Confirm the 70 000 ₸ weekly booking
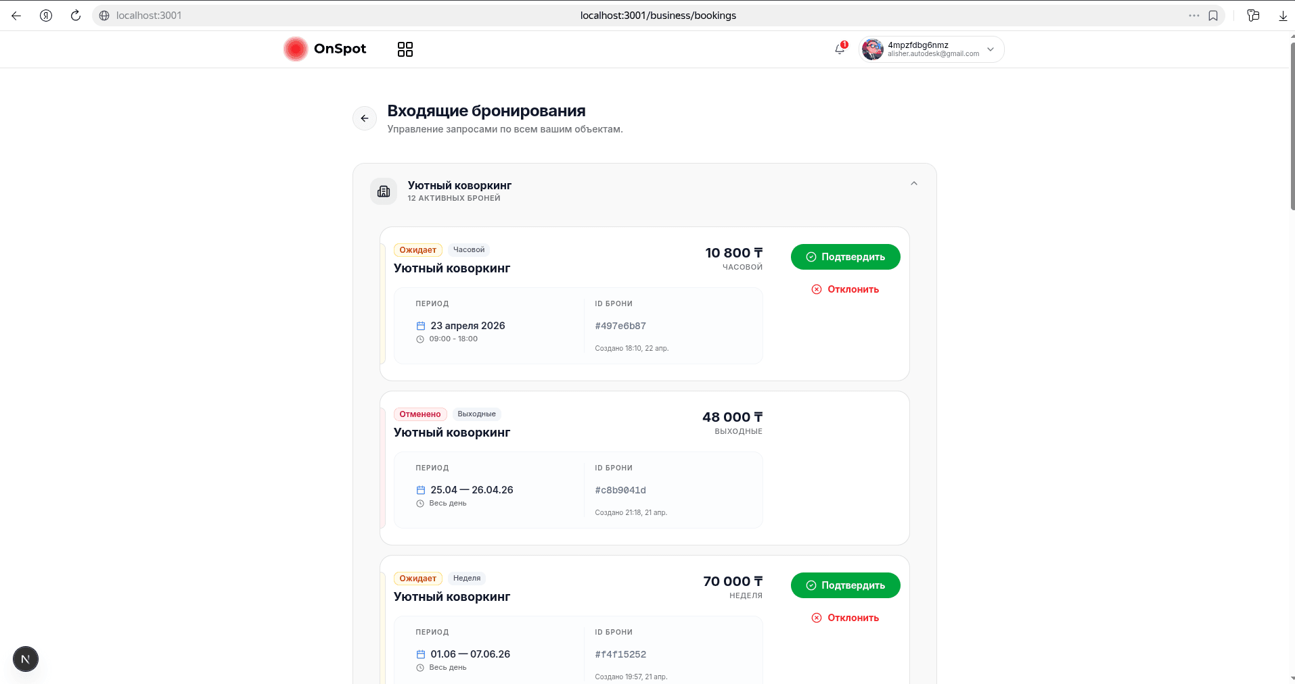This screenshot has height=684, width=1295. point(846,585)
